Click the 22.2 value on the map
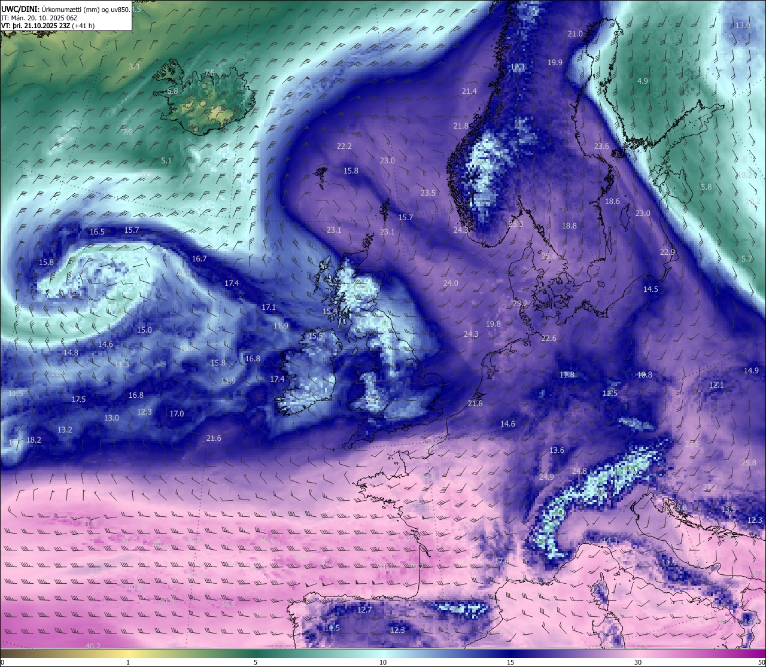Image resolution: width=766 pixels, height=667 pixels. point(344,146)
